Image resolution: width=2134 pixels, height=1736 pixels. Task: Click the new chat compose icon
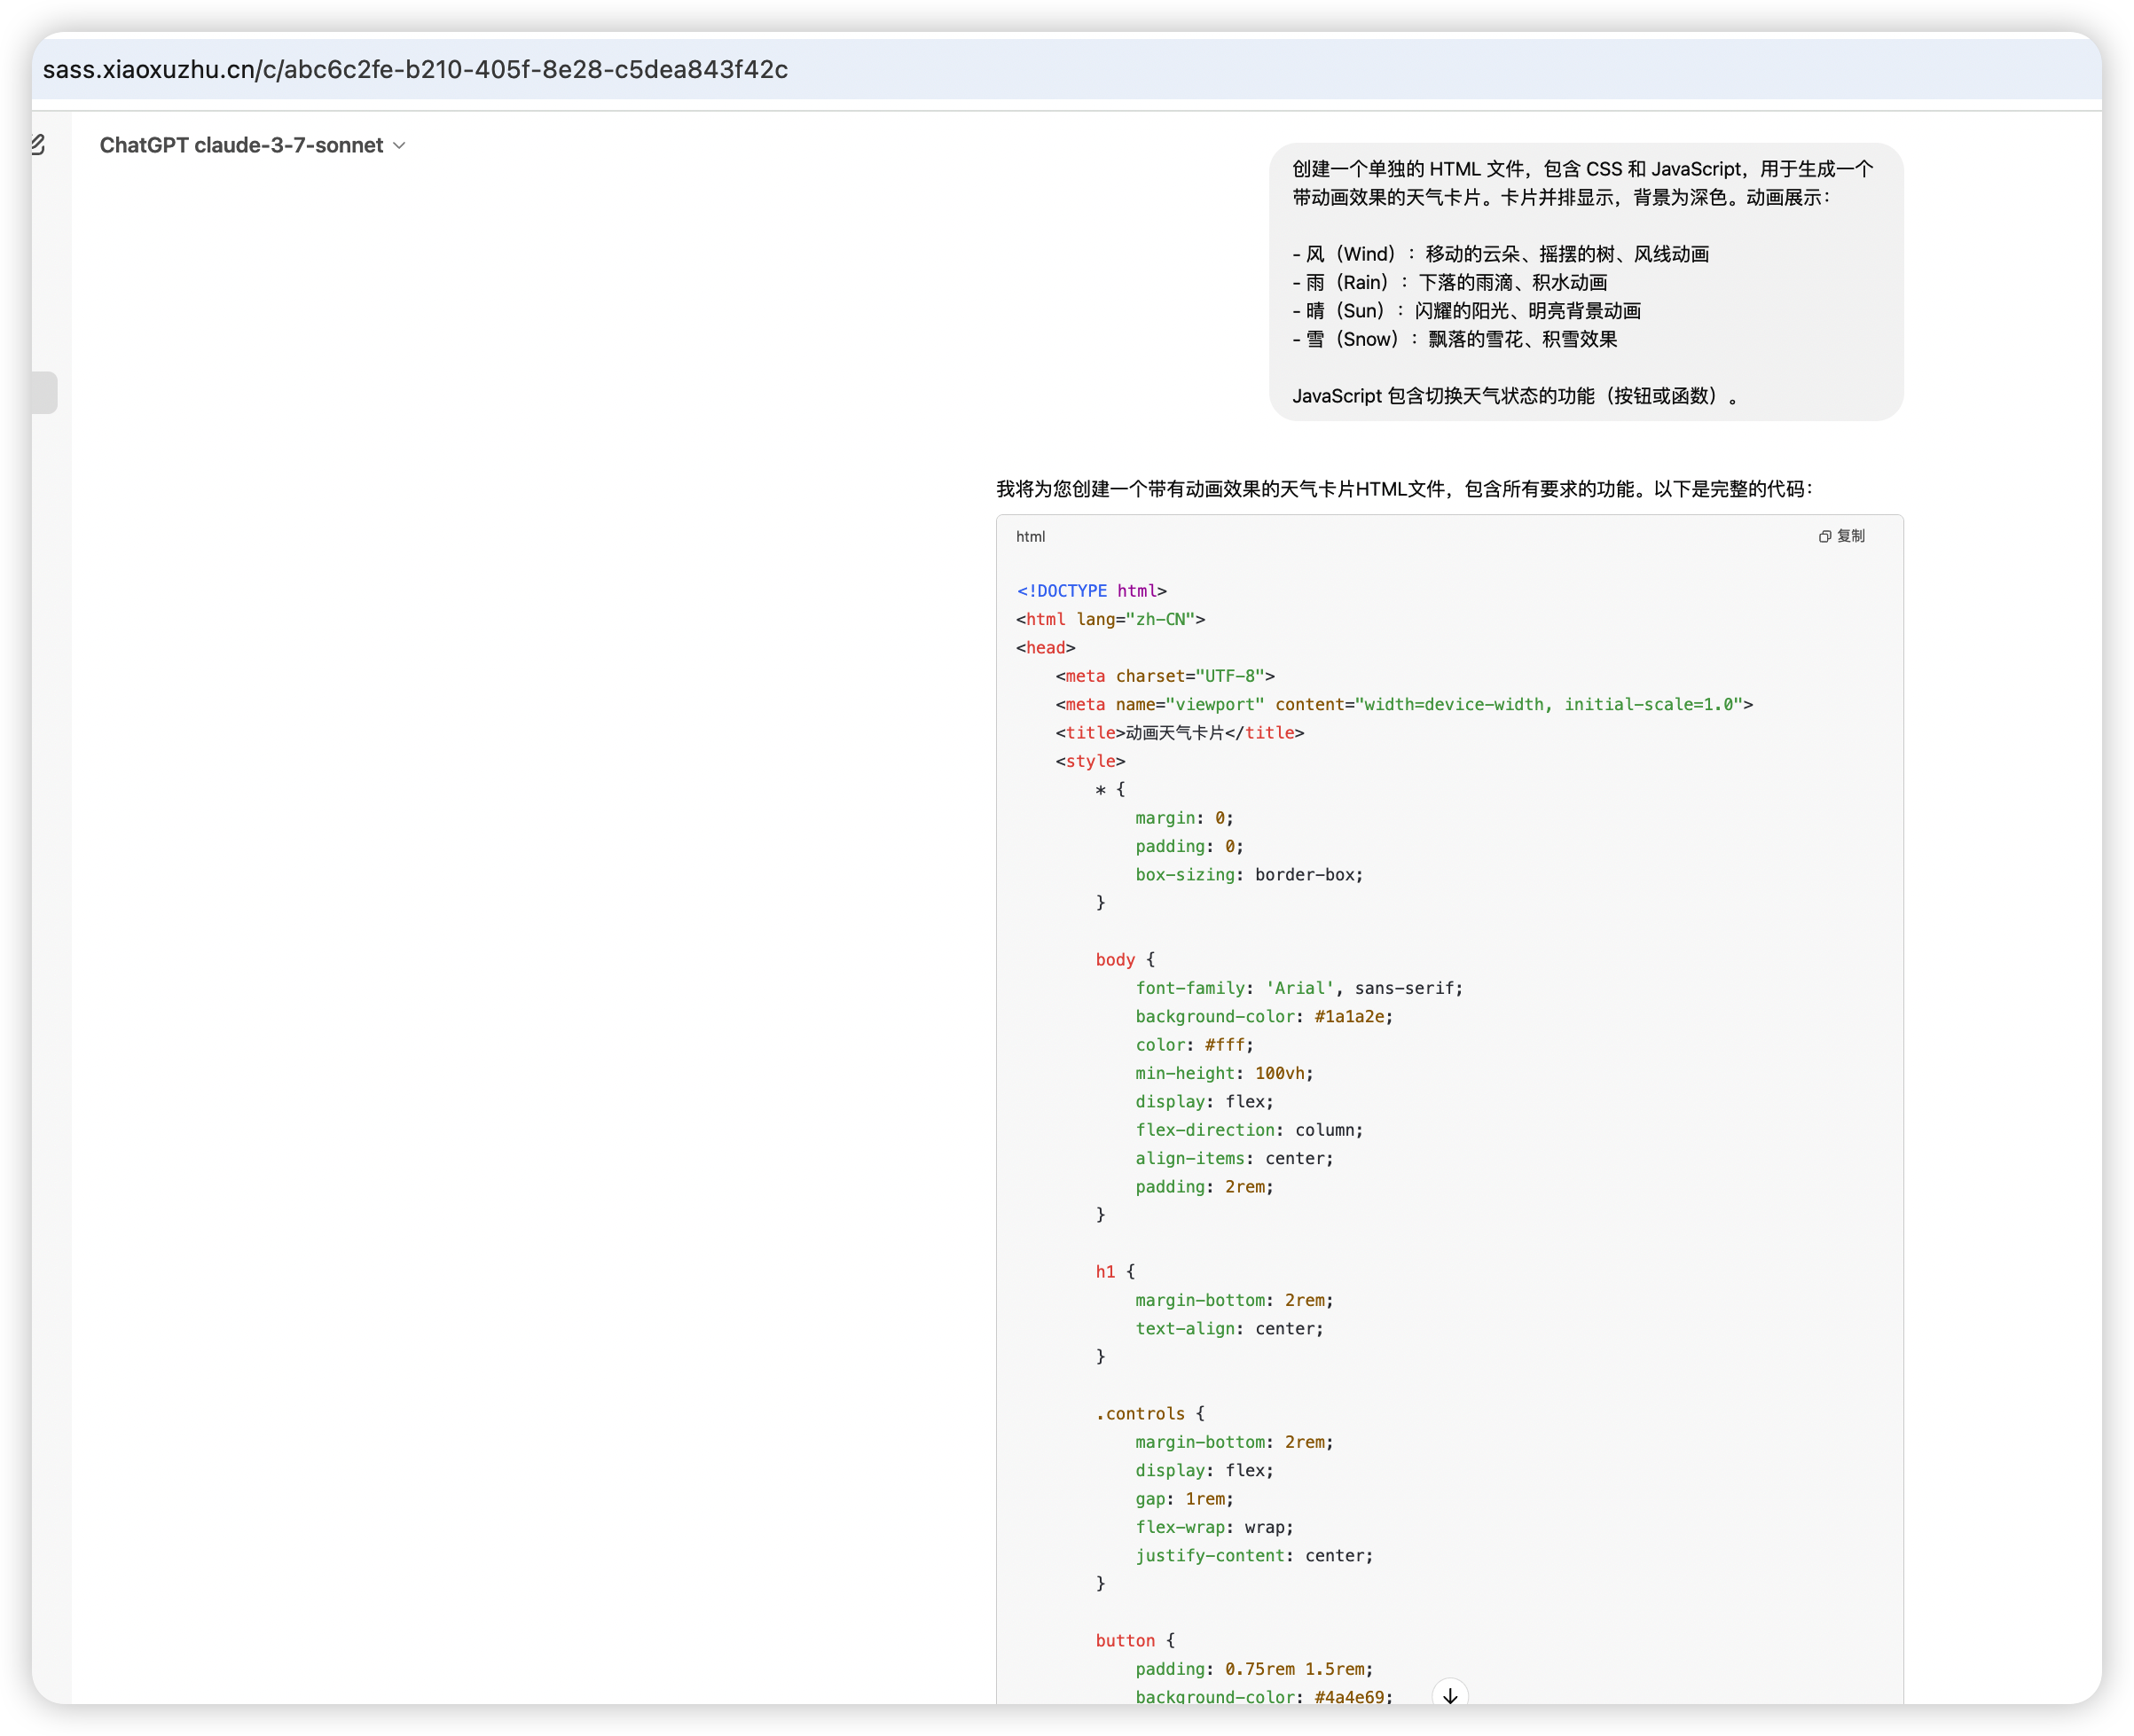coord(38,145)
